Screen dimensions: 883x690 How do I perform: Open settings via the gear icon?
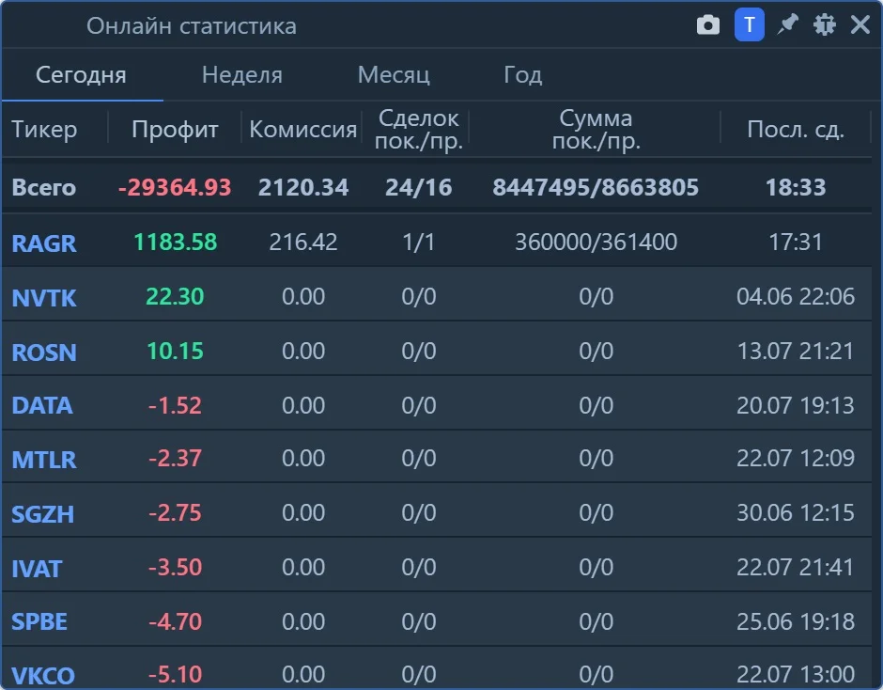[x=825, y=24]
